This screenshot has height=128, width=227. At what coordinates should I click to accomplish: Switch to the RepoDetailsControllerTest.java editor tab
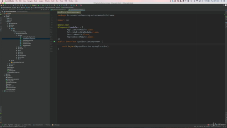pyautogui.click(x=59, y=10)
